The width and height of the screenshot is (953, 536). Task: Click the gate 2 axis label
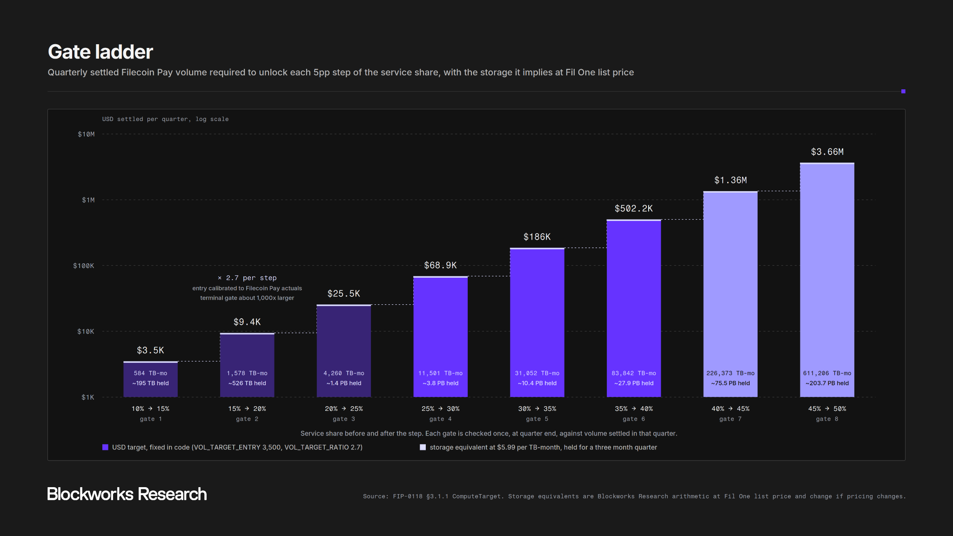(x=247, y=419)
